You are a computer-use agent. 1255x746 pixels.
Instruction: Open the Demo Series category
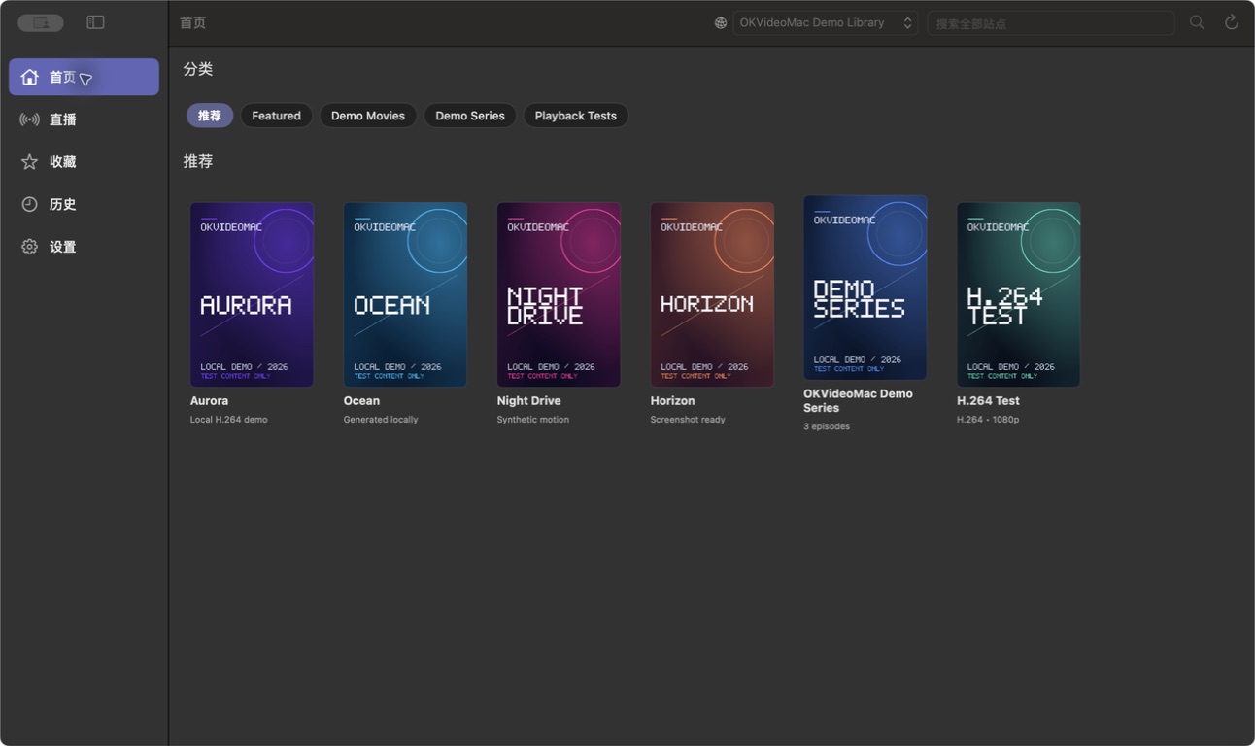click(470, 116)
